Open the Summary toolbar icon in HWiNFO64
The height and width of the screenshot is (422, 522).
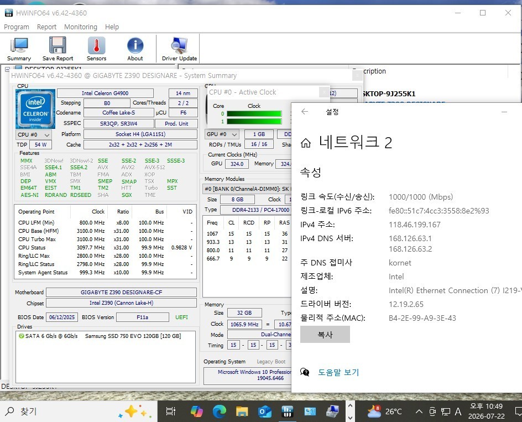point(19,49)
